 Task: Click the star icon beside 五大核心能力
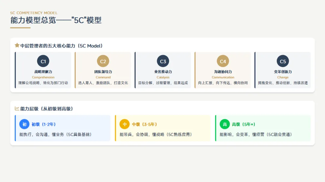[x=17, y=45]
